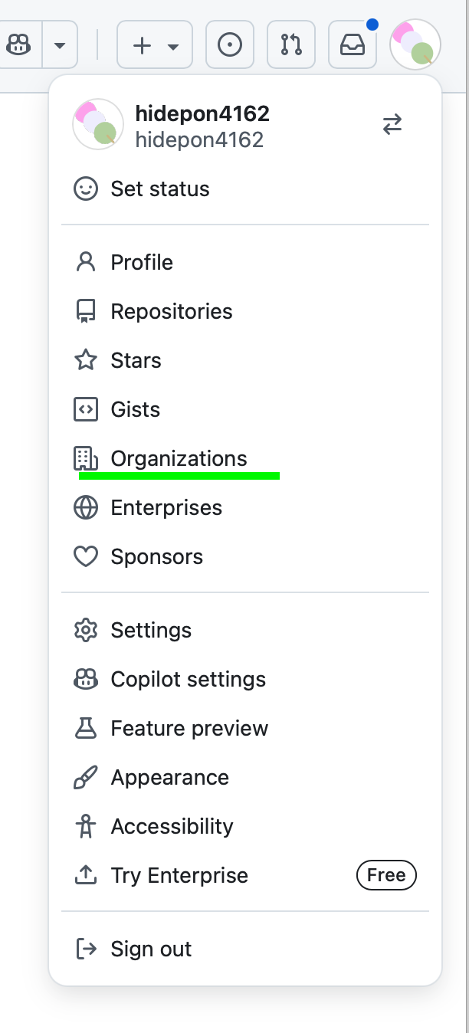Select Organizations in the menu
Image resolution: width=469 pixels, height=1033 pixels.
pos(179,459)
